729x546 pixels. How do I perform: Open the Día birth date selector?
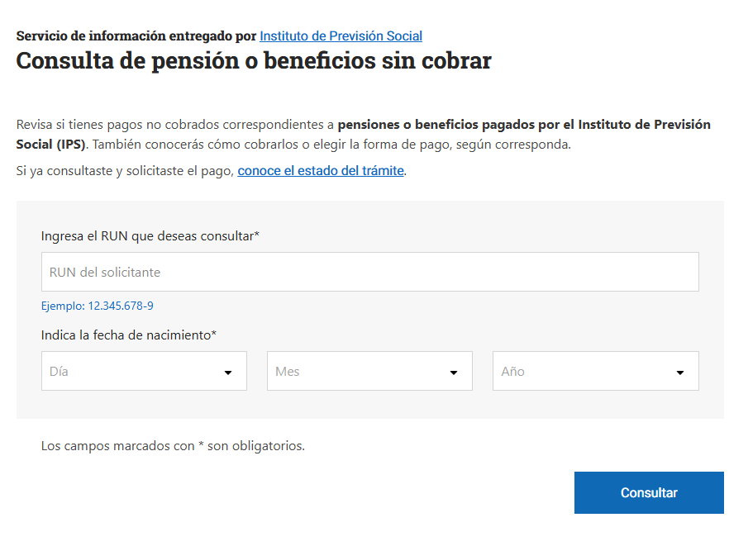(132, 372)
